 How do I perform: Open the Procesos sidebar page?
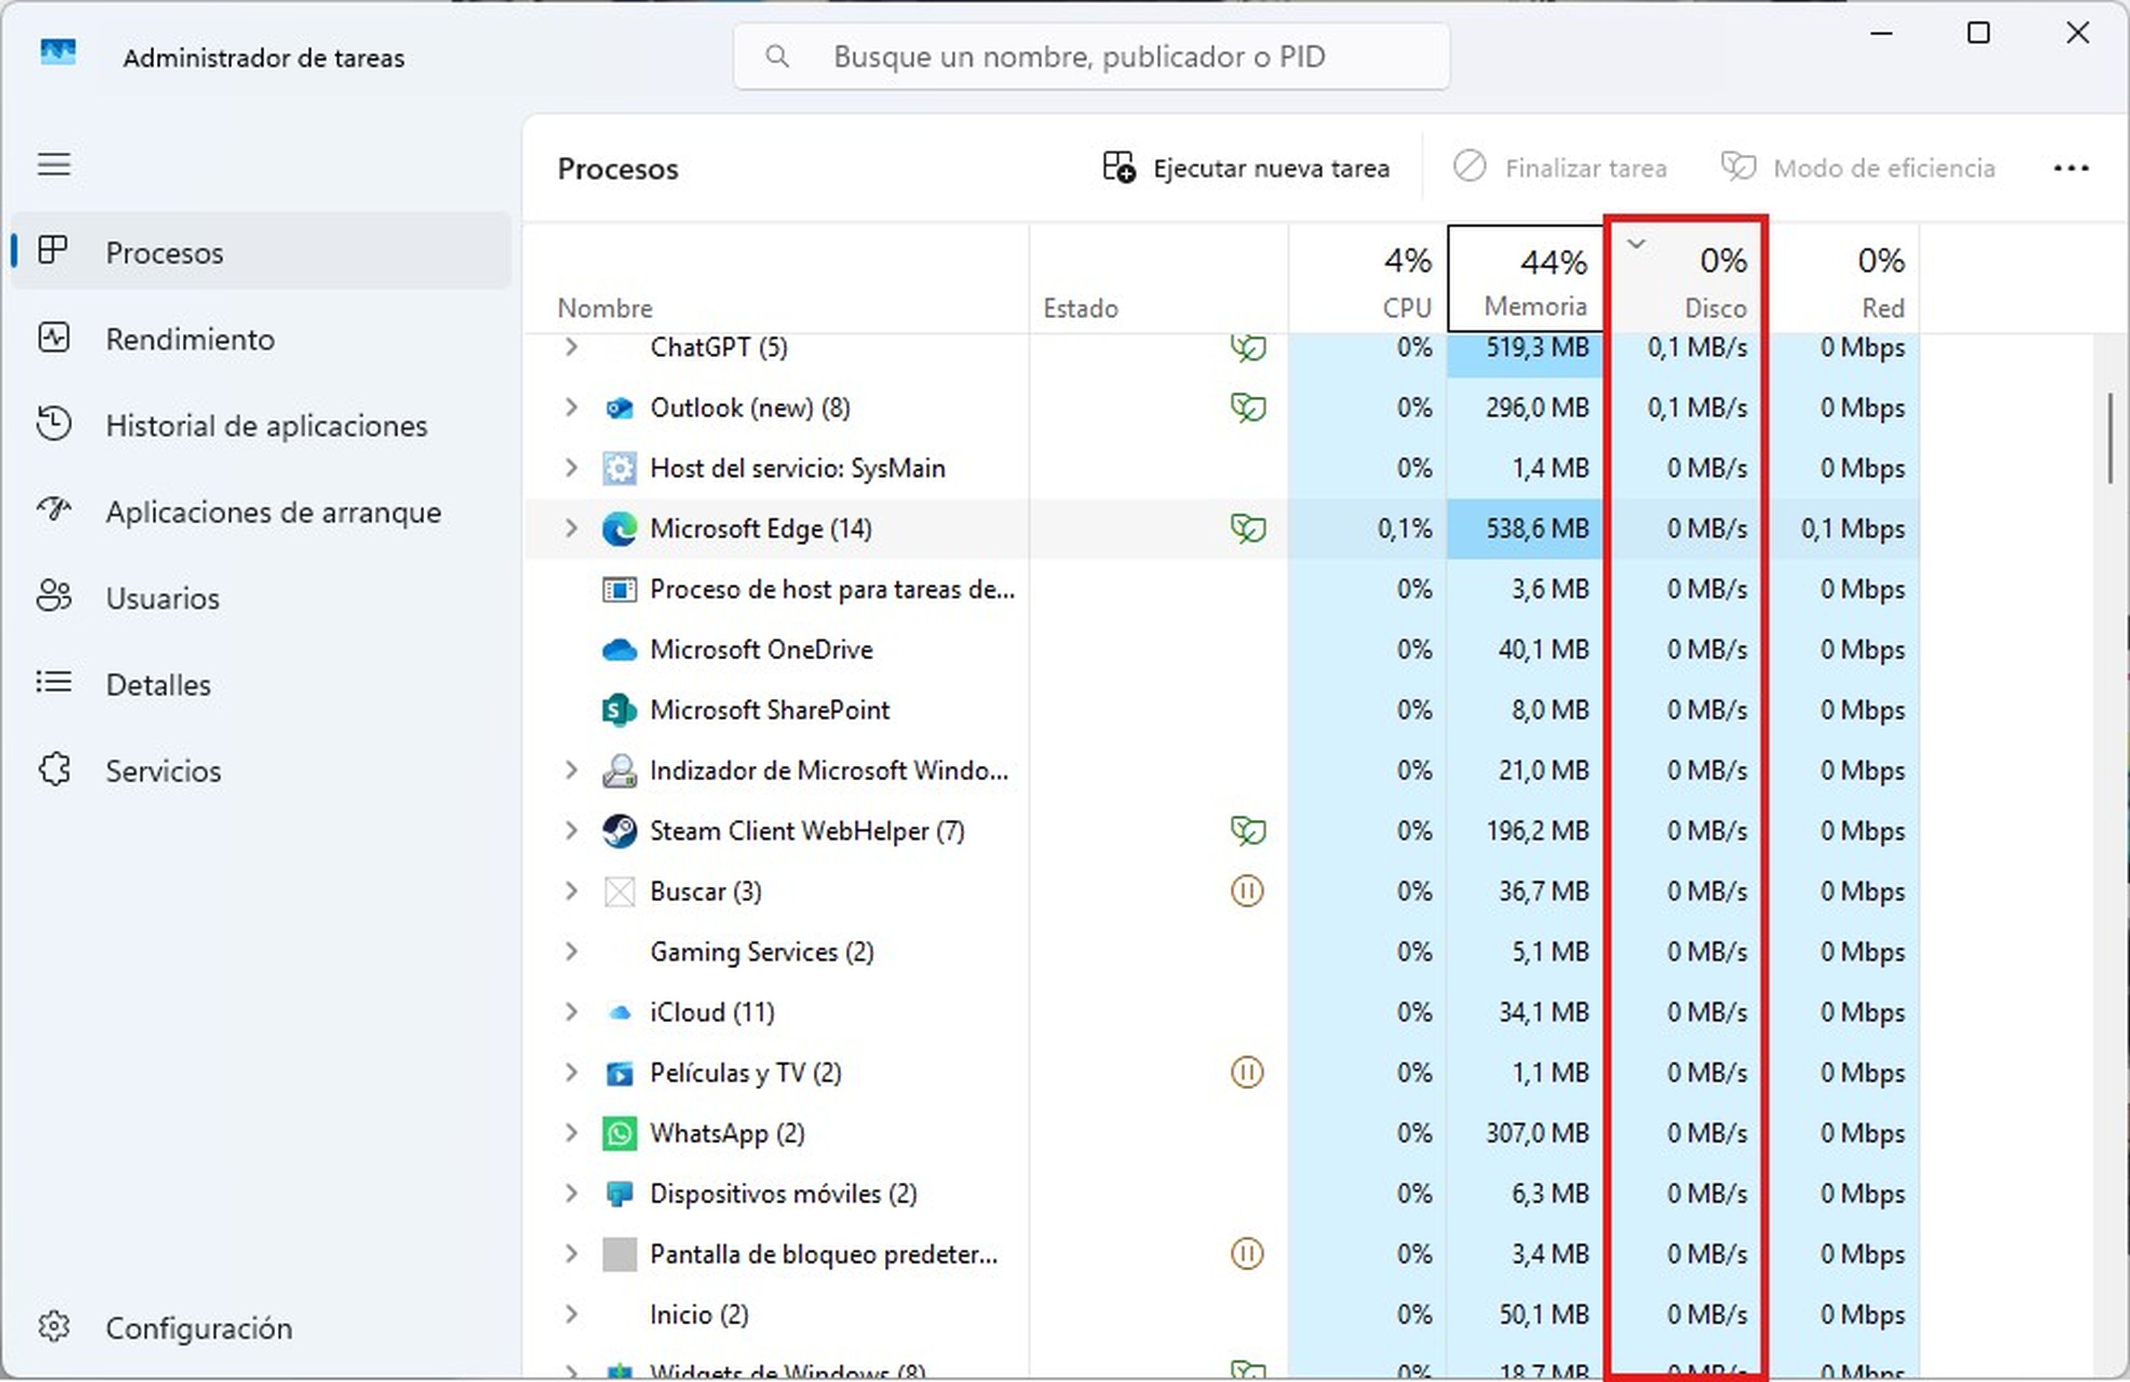click(x=261, y=252)
